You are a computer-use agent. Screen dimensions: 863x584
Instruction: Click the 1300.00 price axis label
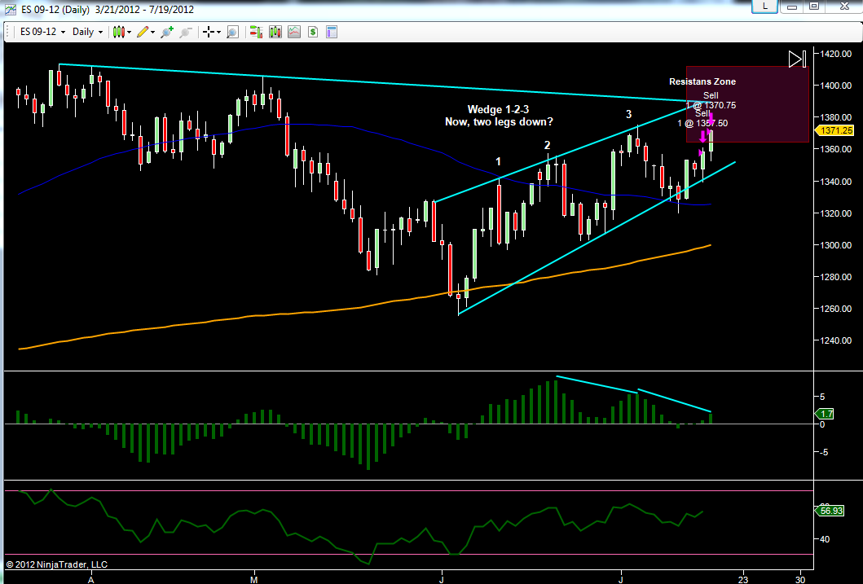pyautogui.click(x=835, y=245)
